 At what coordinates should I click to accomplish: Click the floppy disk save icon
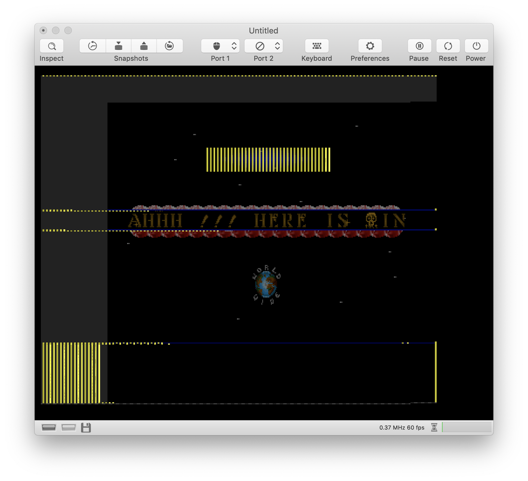point(86,428)
